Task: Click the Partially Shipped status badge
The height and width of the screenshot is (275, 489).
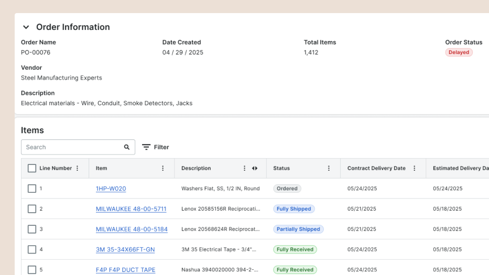Action: point(298,229)
